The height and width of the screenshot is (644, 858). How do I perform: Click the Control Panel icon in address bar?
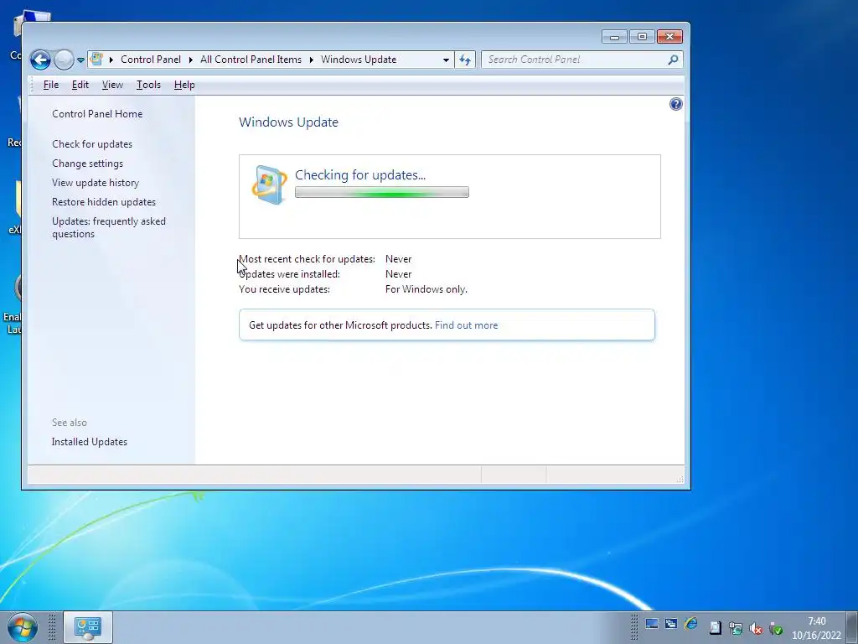97,60
